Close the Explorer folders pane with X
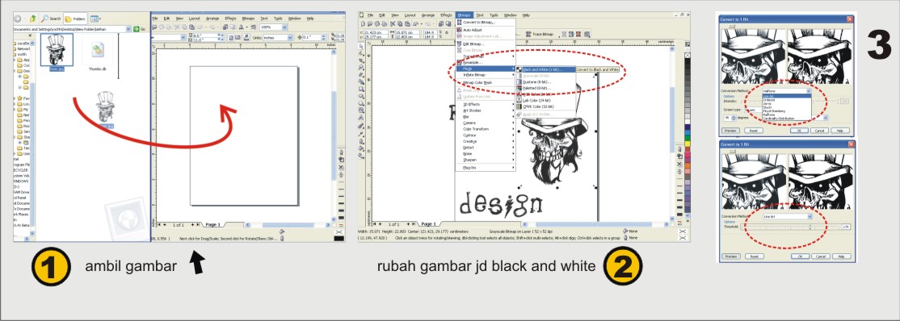The width and height of the screenshot is (900, 321). tap(30, 35)
